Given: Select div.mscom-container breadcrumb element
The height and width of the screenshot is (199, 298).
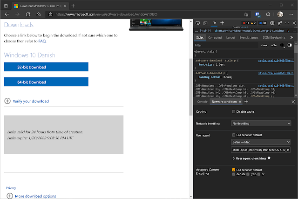Looking at the screenshot, I should coord(250,31).
